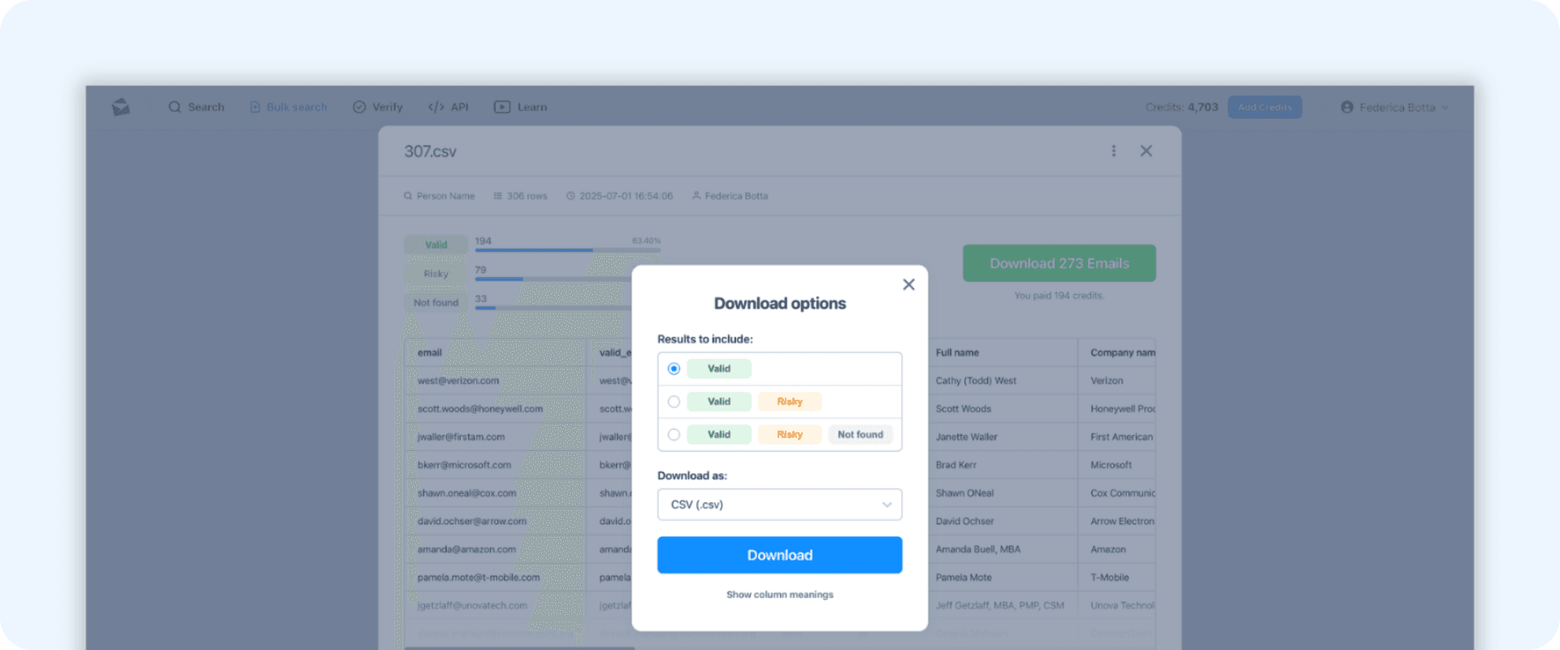Viewport: 1560px width, 650px height.
Task: Expand the Federica Botta account chevron
Action: pos(1445,107)
